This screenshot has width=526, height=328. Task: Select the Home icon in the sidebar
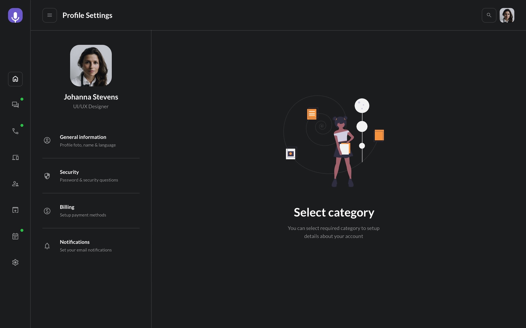15,79
